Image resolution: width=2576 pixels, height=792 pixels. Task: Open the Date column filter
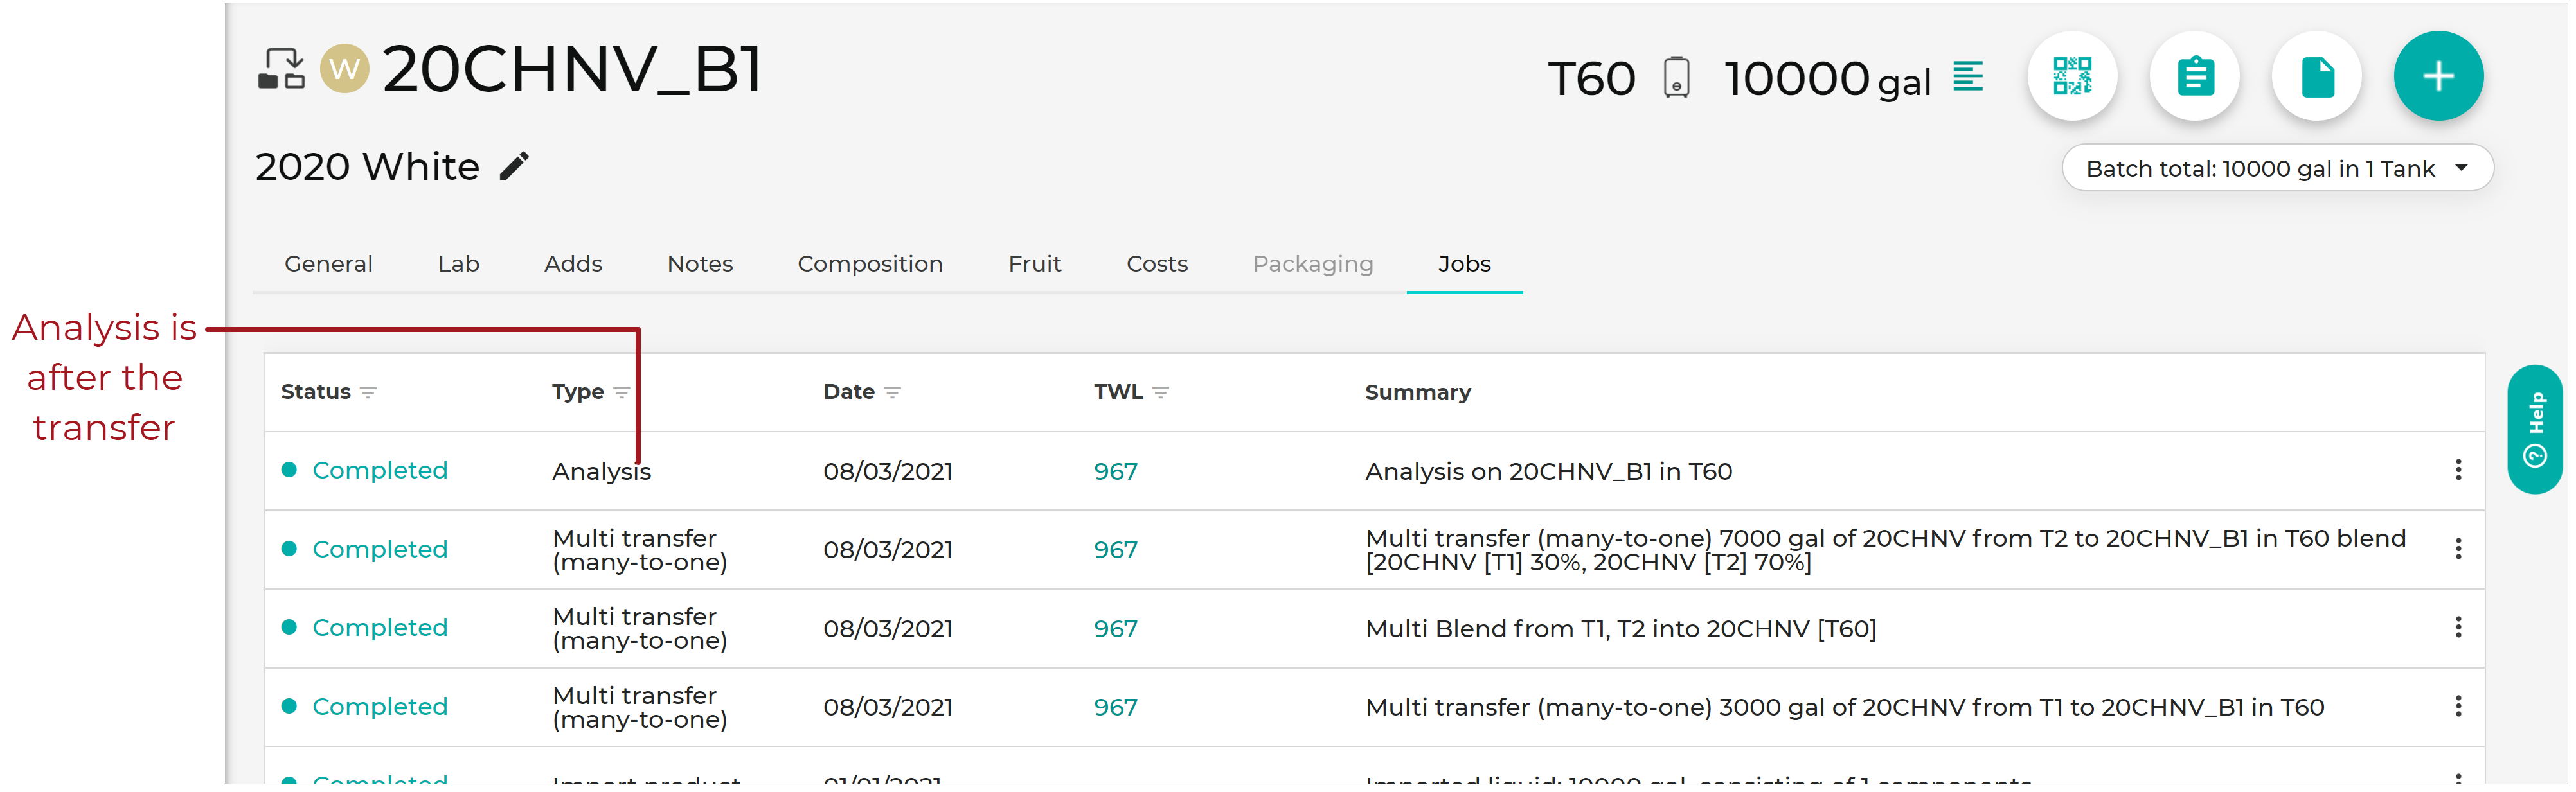892,393
